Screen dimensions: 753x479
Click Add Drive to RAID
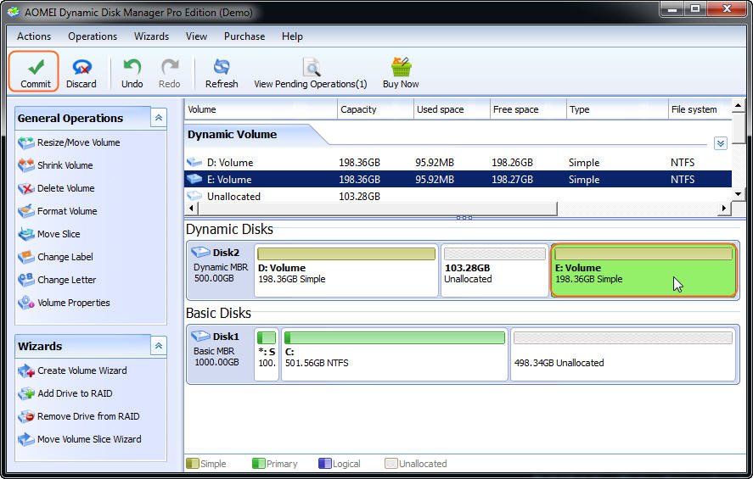click(x=74, y=393)
